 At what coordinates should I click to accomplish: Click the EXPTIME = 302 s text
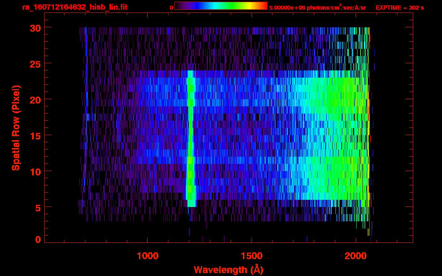click(x=400, y=8)
